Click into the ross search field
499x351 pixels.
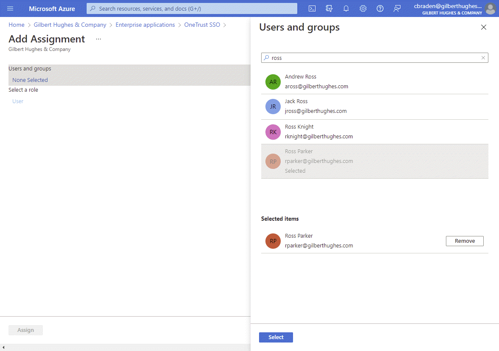[x=375, y=58]
